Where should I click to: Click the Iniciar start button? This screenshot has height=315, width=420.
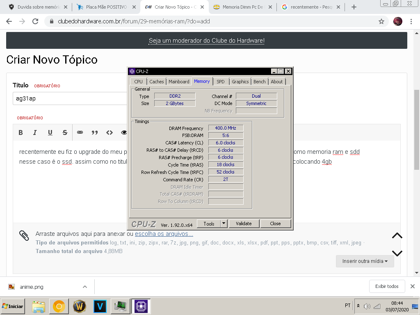point(13,306)
